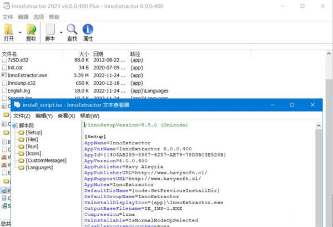Maximize the install_script.iss viewer window
This screenshot has height=227, width=333.
coord(292,104)
